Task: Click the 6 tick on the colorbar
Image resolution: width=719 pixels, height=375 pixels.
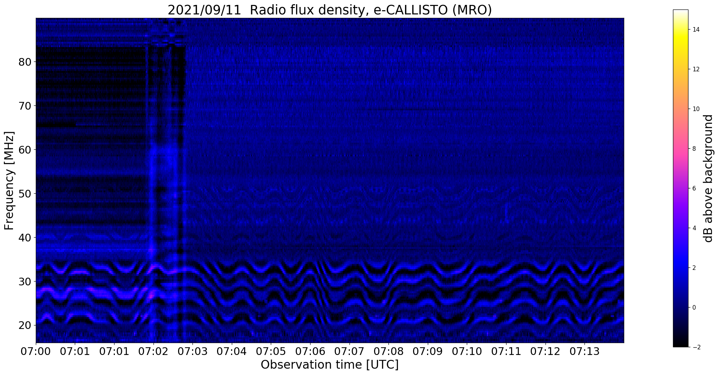Action: pyautogui.click(x=694, y=188)
